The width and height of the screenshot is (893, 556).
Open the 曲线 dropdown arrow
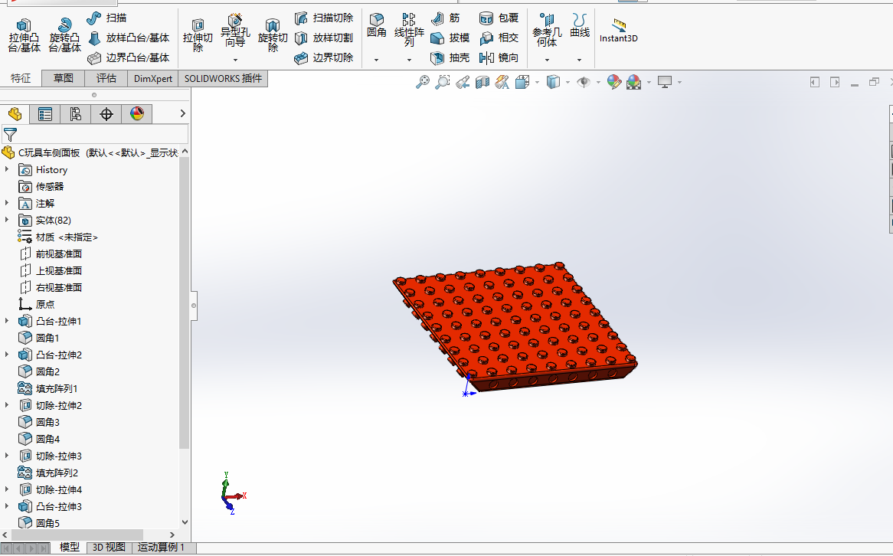tap(579, 59)
